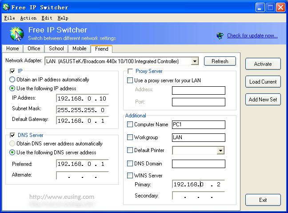288x213 pixels.
Task: Click the title bar application icon
Action: coord(6,7)
